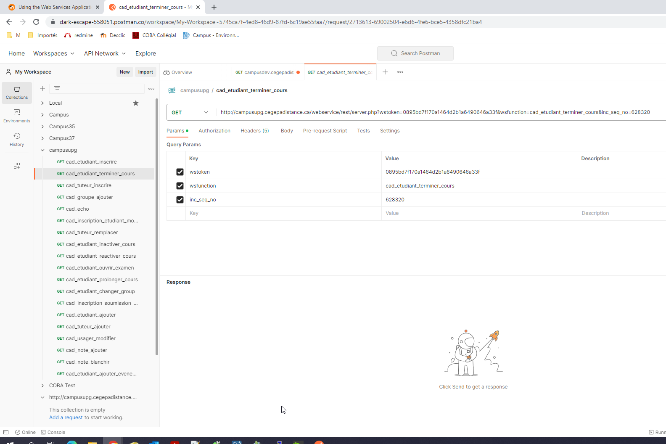
Task: Click the plus icon to create collection
Action: click(x=42, y=89)
